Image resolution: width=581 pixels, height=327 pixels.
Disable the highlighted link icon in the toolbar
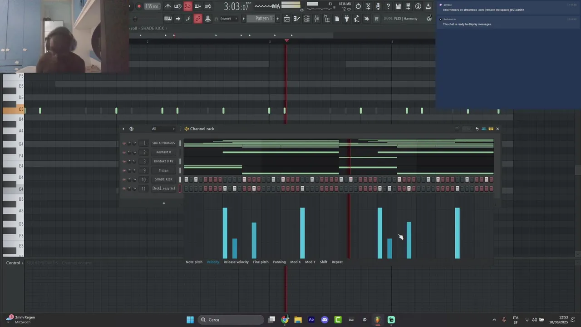click(x=198, y=19)
